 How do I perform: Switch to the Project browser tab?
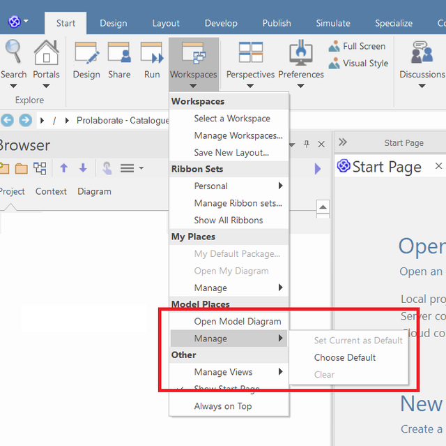click(x=13, y=191)
